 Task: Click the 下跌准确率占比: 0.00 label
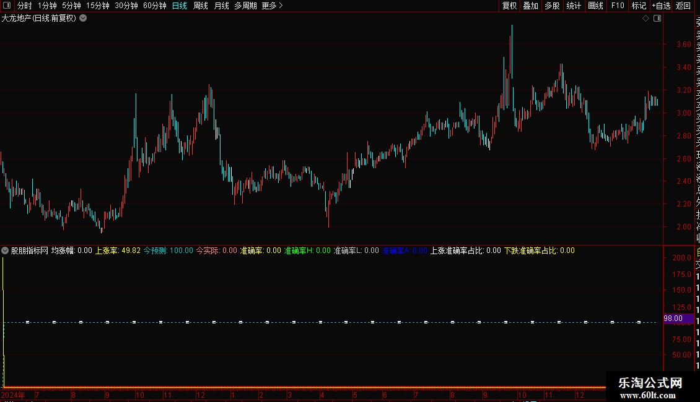coord(540,250)
